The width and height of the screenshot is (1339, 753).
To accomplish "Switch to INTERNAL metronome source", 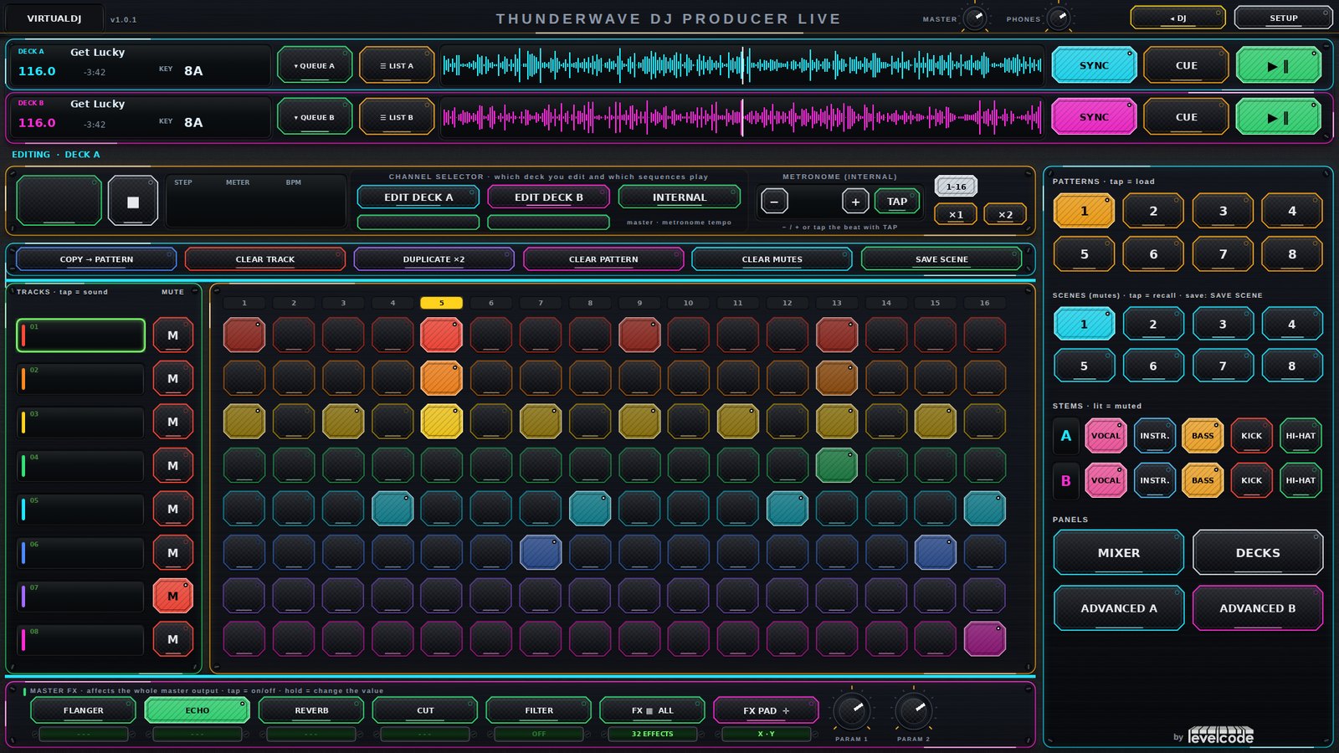I will coord(680,197).
